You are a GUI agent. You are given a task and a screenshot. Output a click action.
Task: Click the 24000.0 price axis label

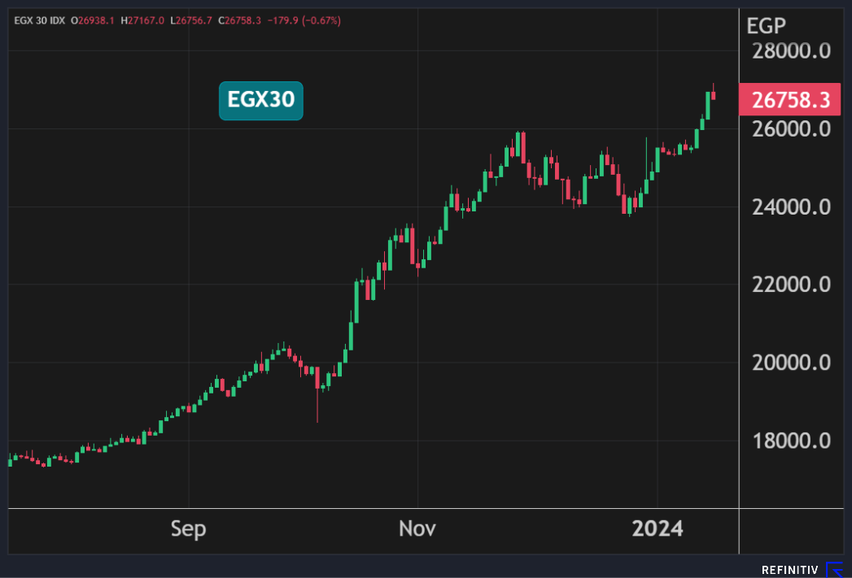click(x=790, y=206)
